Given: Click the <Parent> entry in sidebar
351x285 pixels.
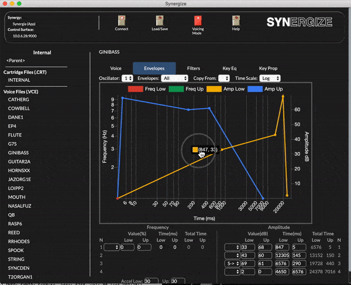Looking at the screenshot, I should [16, 61].
